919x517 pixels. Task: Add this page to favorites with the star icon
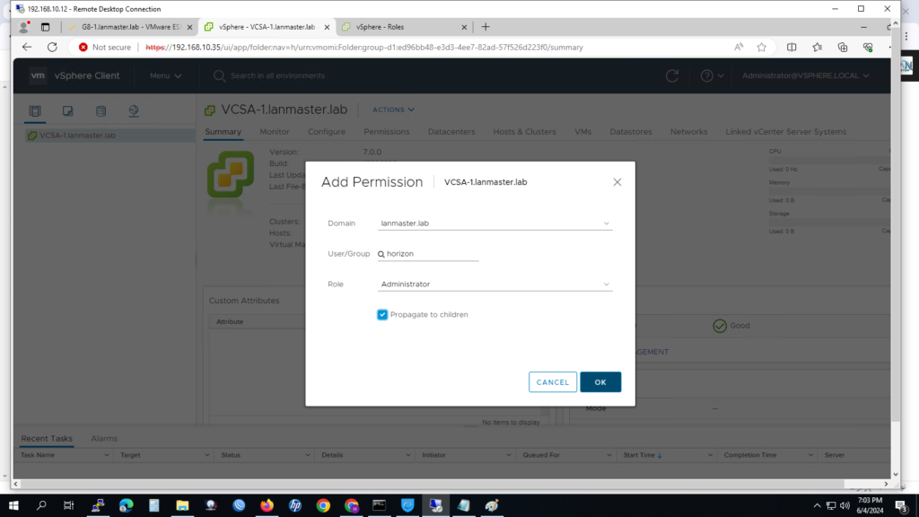(761, 47)
